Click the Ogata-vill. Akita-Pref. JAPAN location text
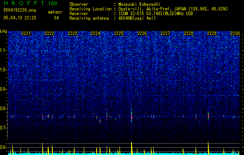Screen dimensions: 244x155 pyautogui.click(x=173, y=9)
